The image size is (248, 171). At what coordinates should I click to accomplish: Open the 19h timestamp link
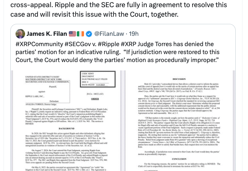pyautogui.click(x=133, y=34)
